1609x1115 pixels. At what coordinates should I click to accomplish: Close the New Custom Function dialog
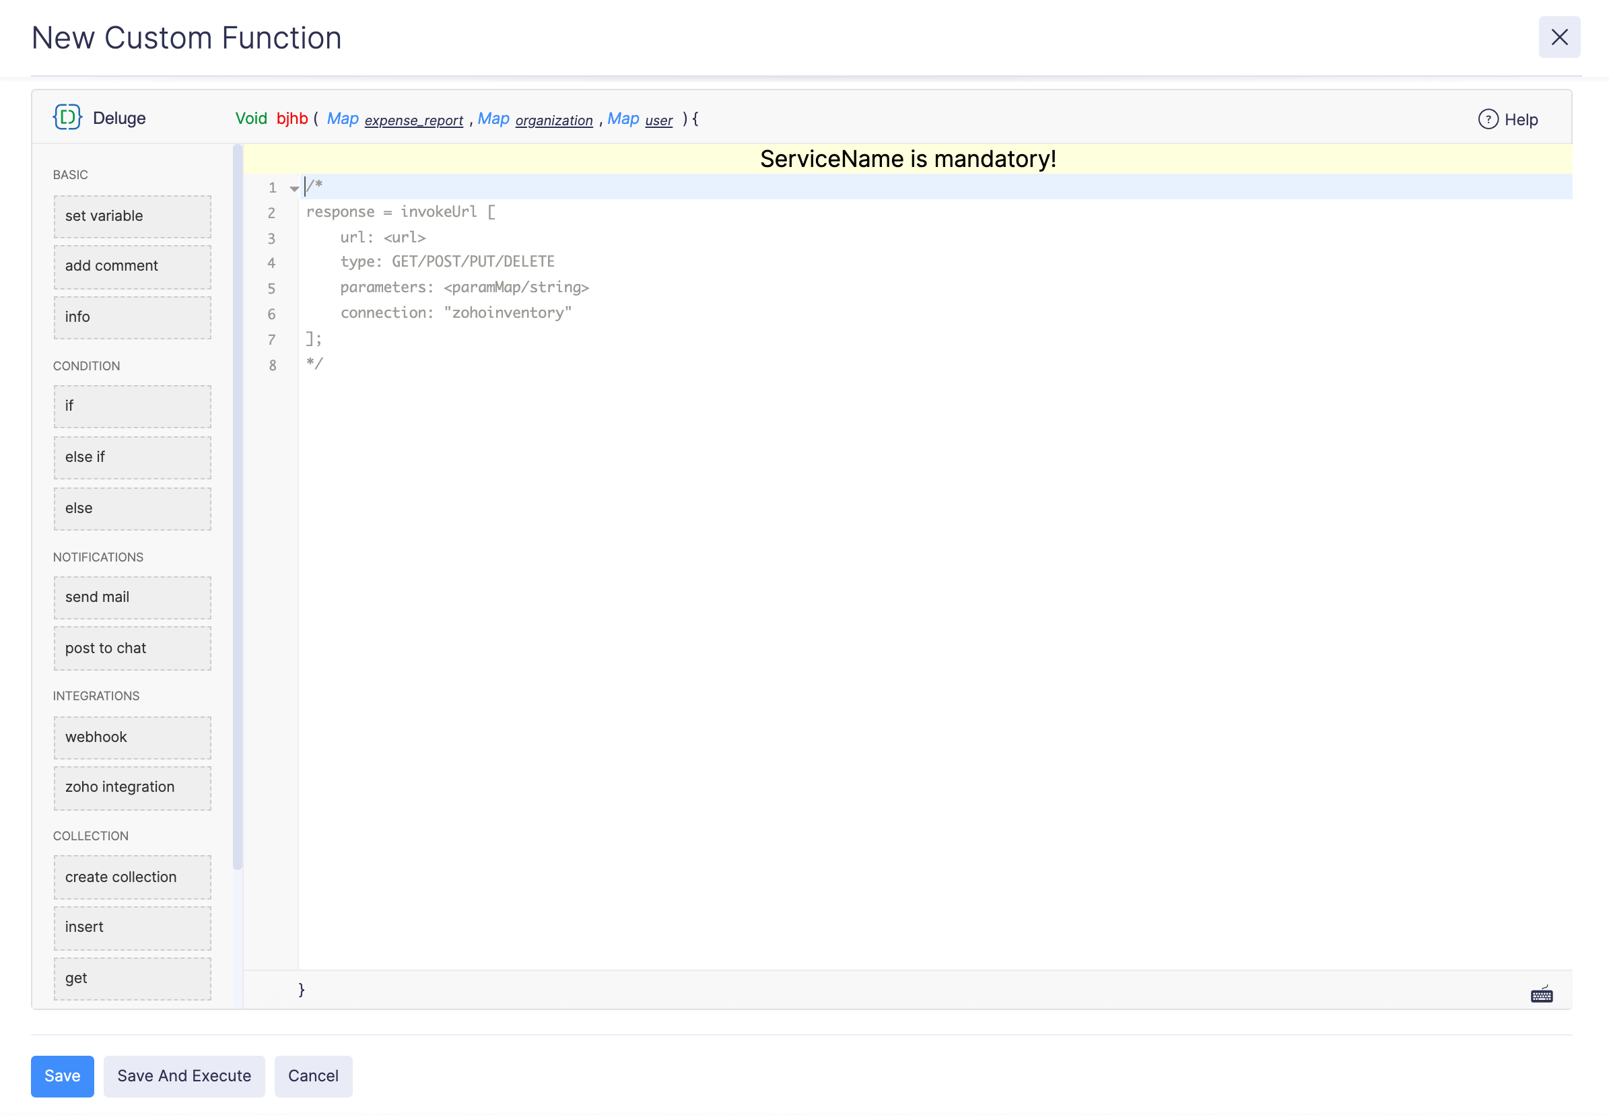coord(1559,37)
